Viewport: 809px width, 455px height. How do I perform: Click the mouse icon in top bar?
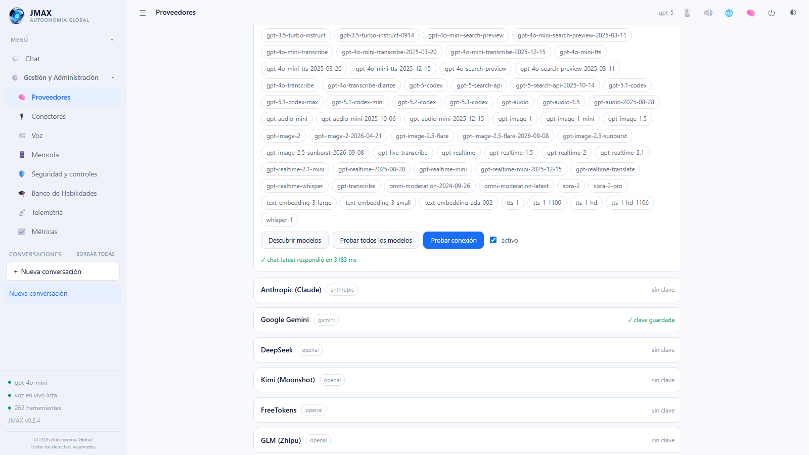point(687,13)
